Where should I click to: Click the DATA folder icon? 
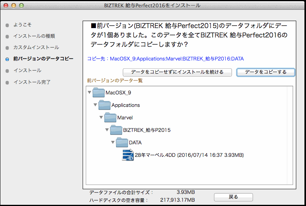[122, 142]
